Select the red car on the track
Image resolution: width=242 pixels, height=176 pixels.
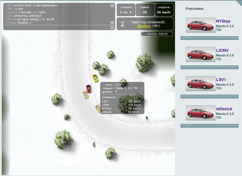[88, 88]
